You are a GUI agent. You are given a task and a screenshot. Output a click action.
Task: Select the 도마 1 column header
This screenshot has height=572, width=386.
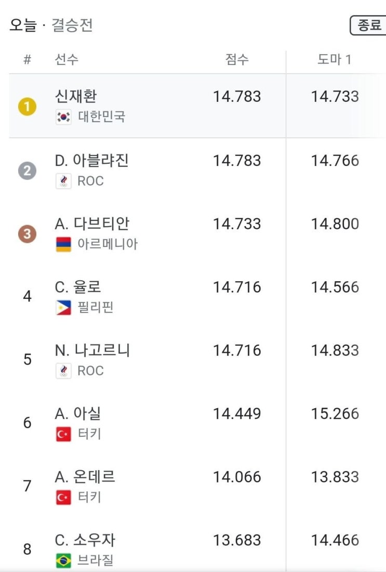coord(335,59)
